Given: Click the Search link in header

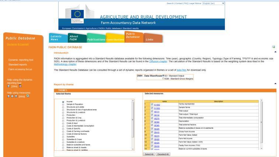Looking at the screenshot, I should (170, 3).
